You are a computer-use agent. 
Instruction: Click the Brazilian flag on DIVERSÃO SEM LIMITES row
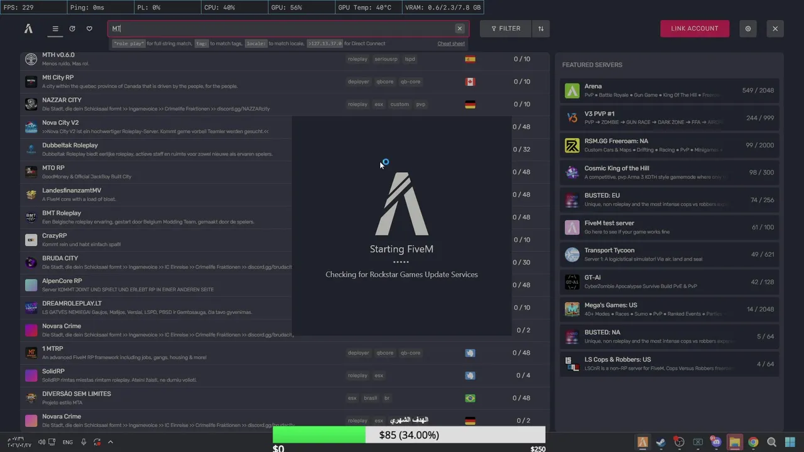pyautogui.click(x=470, y=398)
